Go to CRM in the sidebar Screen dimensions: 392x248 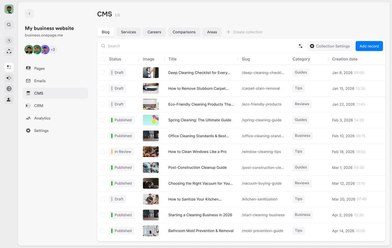(x=55, y=106)
